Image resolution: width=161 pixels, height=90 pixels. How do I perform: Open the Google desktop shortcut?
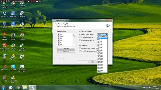[13, 25]
